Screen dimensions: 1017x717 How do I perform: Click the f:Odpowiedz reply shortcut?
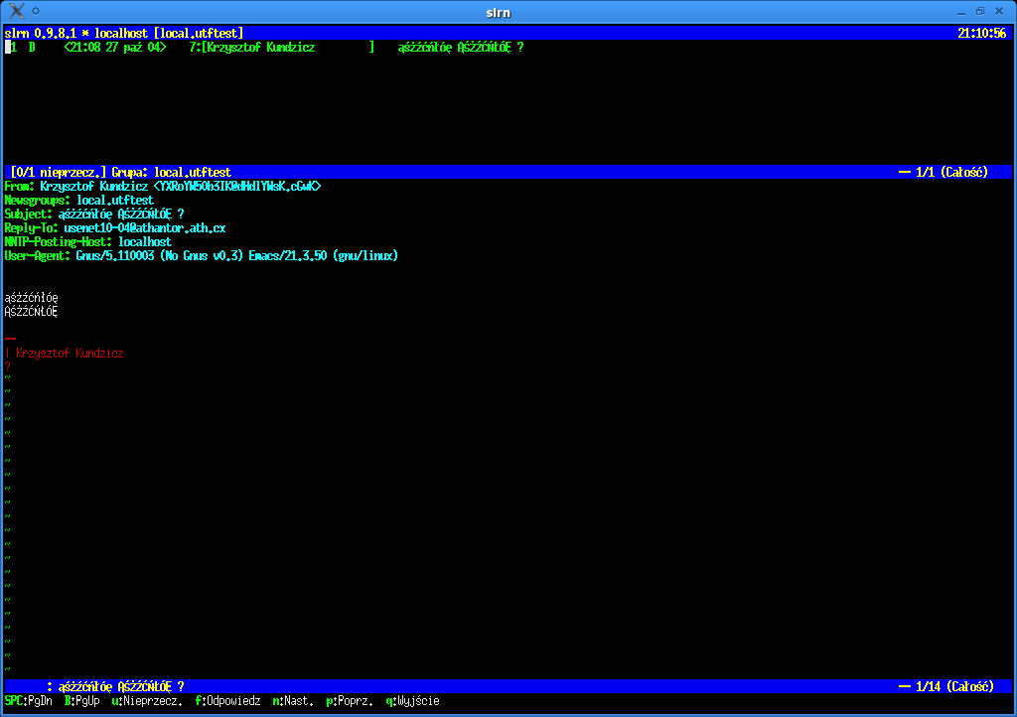[227, 701]
